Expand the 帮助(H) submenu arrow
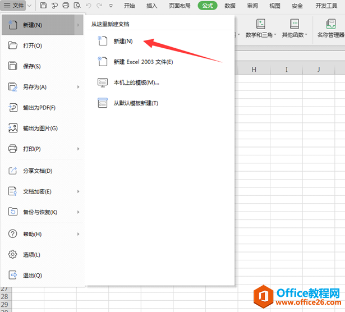Image resolution: width=345 pixels, height=312 pixels. click(x=79, y=234)
